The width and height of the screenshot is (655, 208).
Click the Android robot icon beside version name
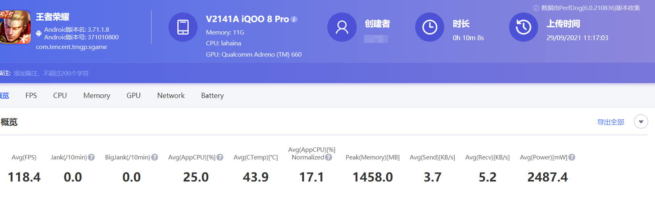click(39, 33)
